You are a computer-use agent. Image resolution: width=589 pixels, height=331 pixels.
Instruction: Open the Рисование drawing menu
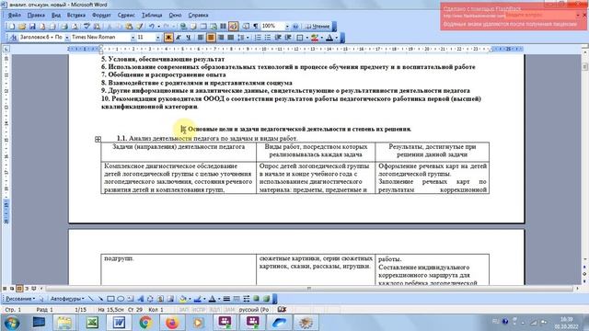tap(20, 299)
